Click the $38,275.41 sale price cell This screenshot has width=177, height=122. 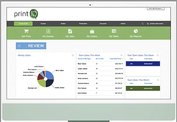click(119, 69)
